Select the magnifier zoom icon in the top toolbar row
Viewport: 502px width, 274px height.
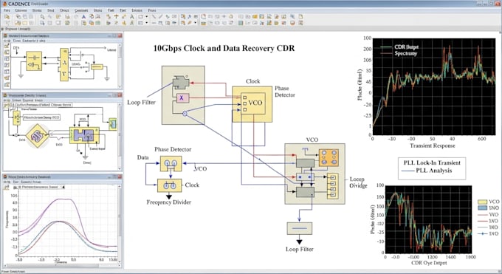coord(42,17)
